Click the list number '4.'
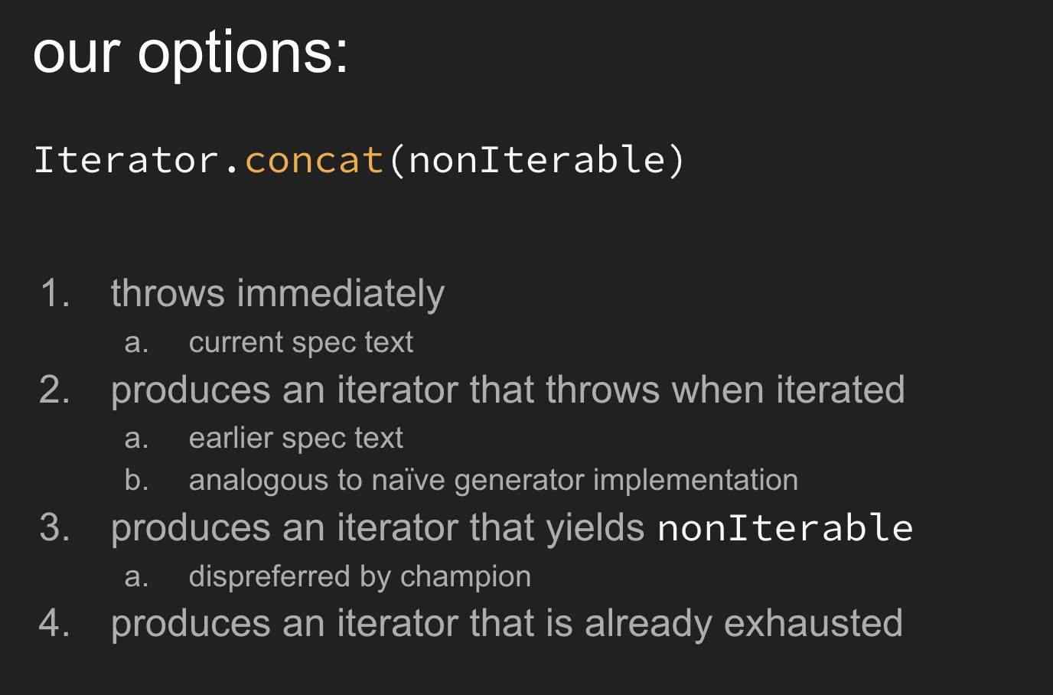 (x=55, y=623)
